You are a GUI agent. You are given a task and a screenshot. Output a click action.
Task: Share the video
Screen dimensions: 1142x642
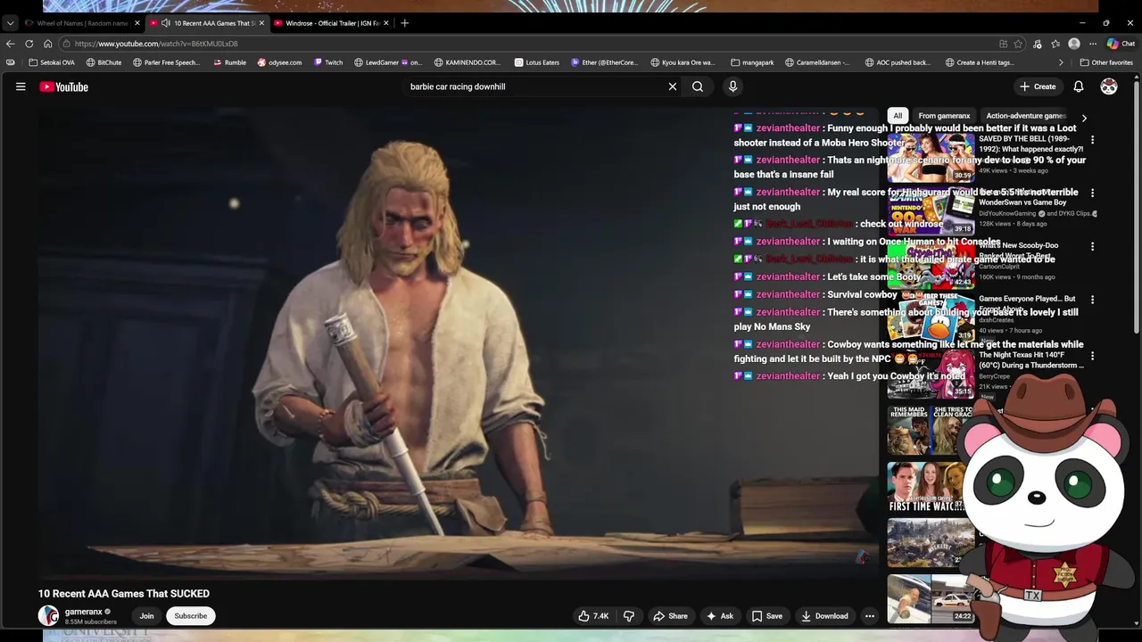[670, 616]
